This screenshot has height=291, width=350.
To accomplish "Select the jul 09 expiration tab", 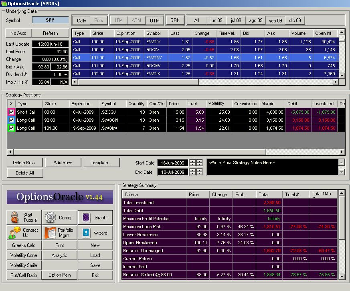I will pos(236,20).
